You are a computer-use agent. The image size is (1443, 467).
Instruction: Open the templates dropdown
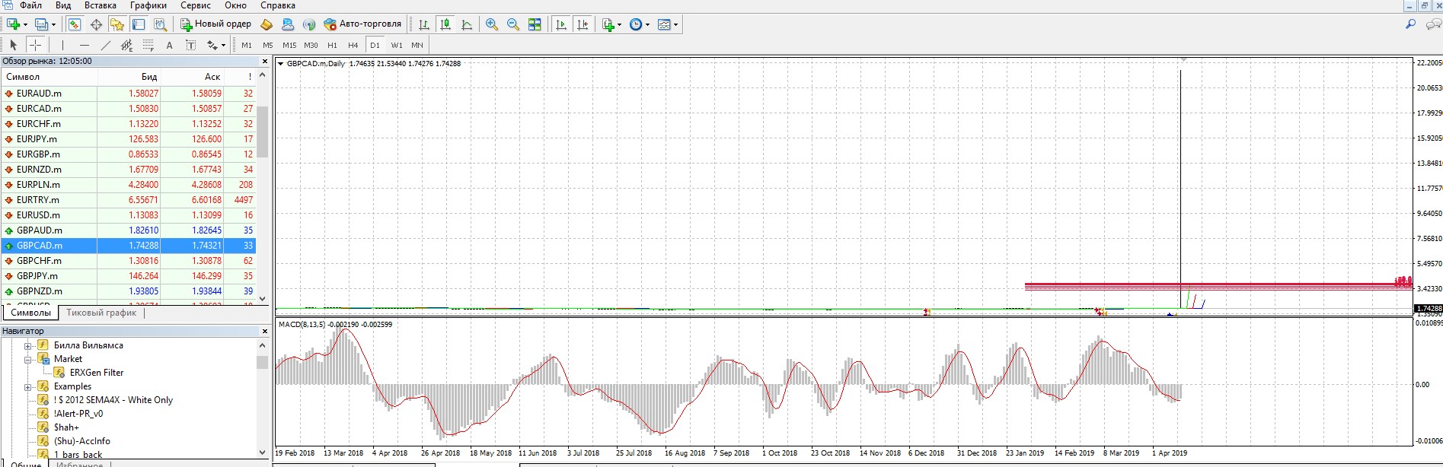pyautogui.click(x=668, y=24)
